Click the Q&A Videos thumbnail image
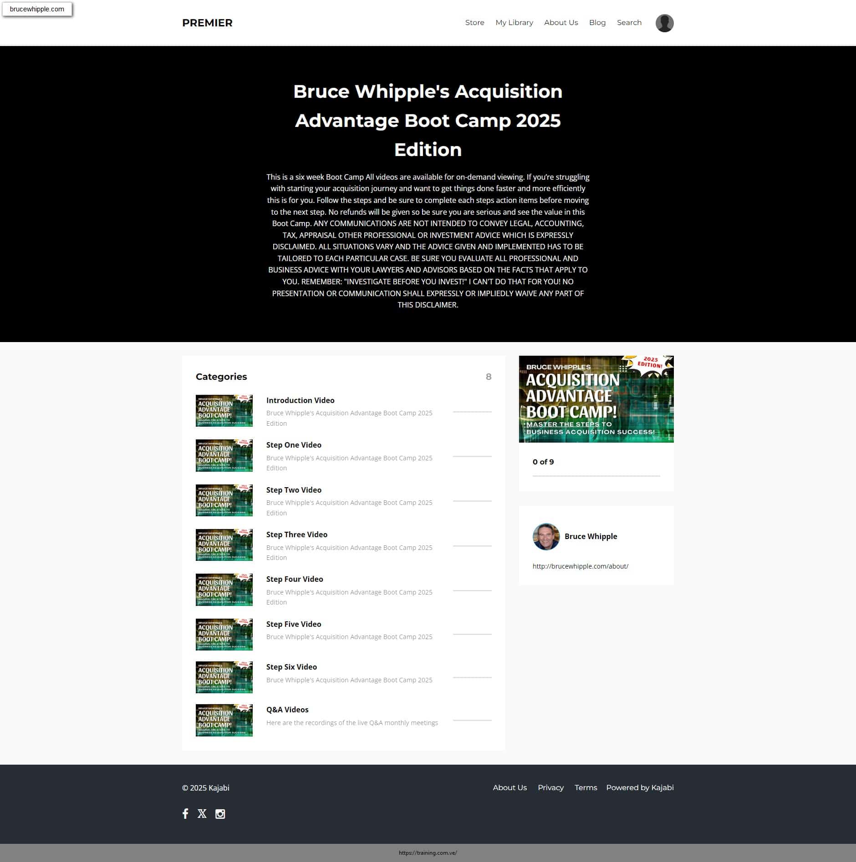 (x=224, y=721)
